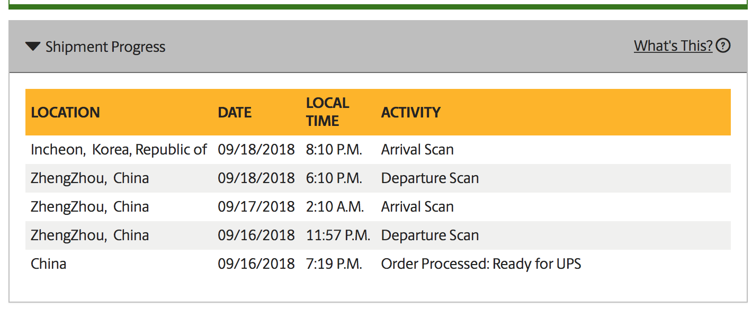The height and width of the screenshot is (327, 752).
Task: Click the 09/17/2018 date cell
Action: 256,207
